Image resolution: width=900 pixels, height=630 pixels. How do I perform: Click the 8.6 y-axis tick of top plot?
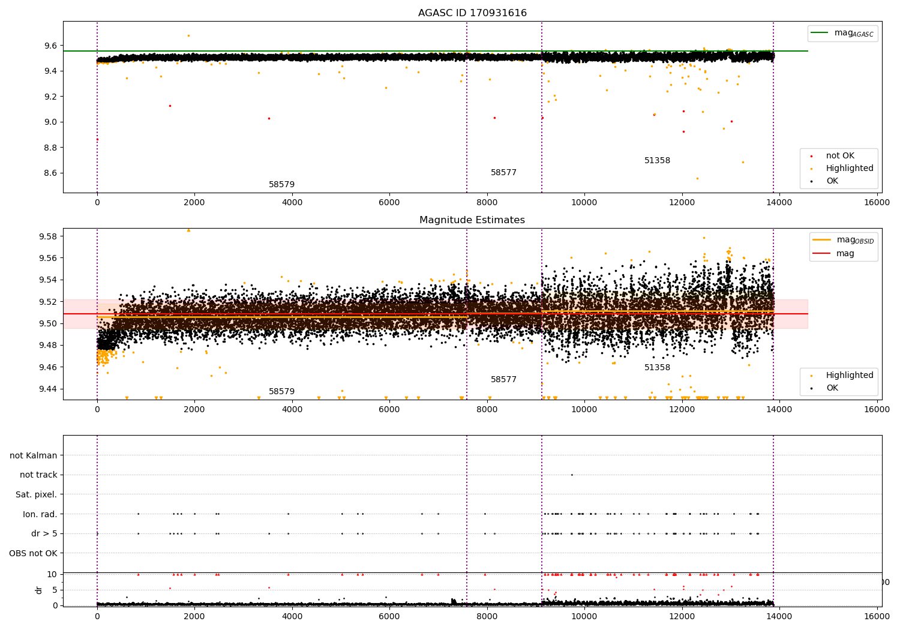tap(50, 173)
